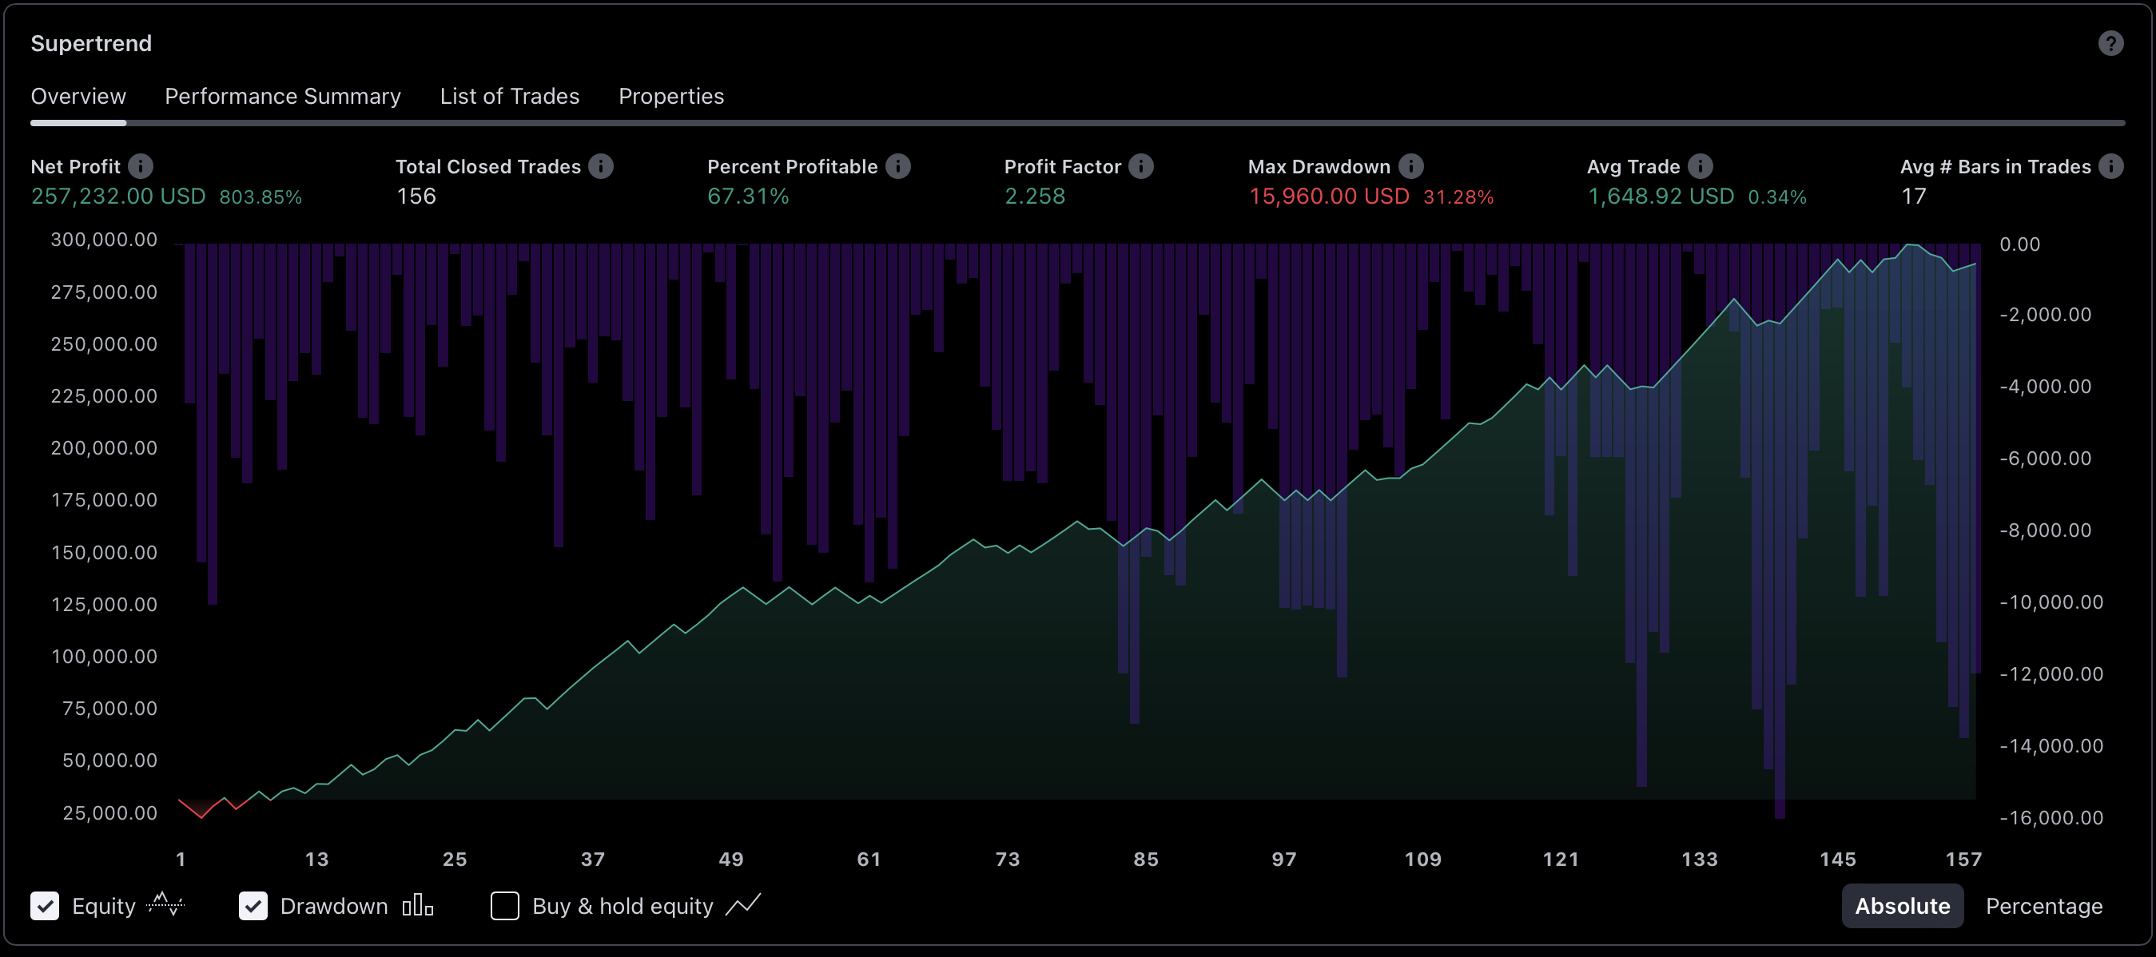Click info icon next to Percent Profitable
Screen dimensions: 2156x957
click(898, 166)
